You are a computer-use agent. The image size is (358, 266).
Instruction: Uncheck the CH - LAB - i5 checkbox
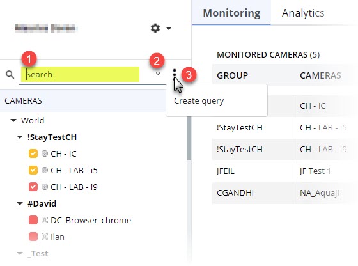click(33, 170)
